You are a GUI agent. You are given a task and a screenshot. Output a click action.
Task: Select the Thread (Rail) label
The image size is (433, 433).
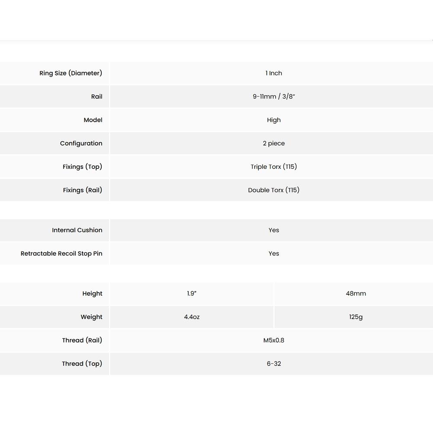tap(82, 340)
